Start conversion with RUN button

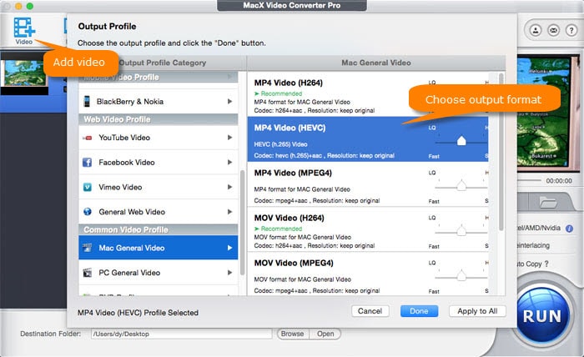point(542,316)
